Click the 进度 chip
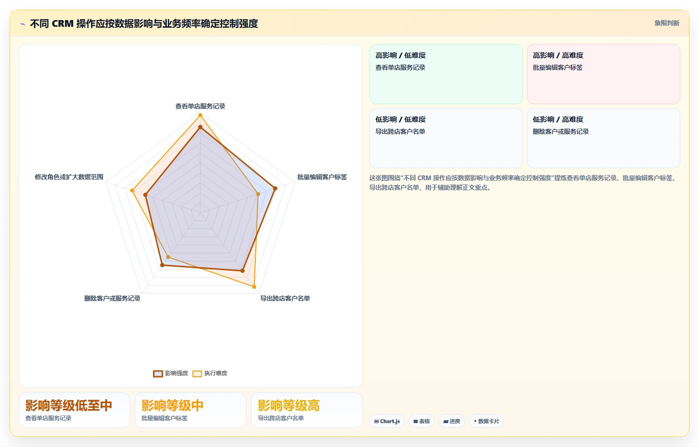 point(451,421)
